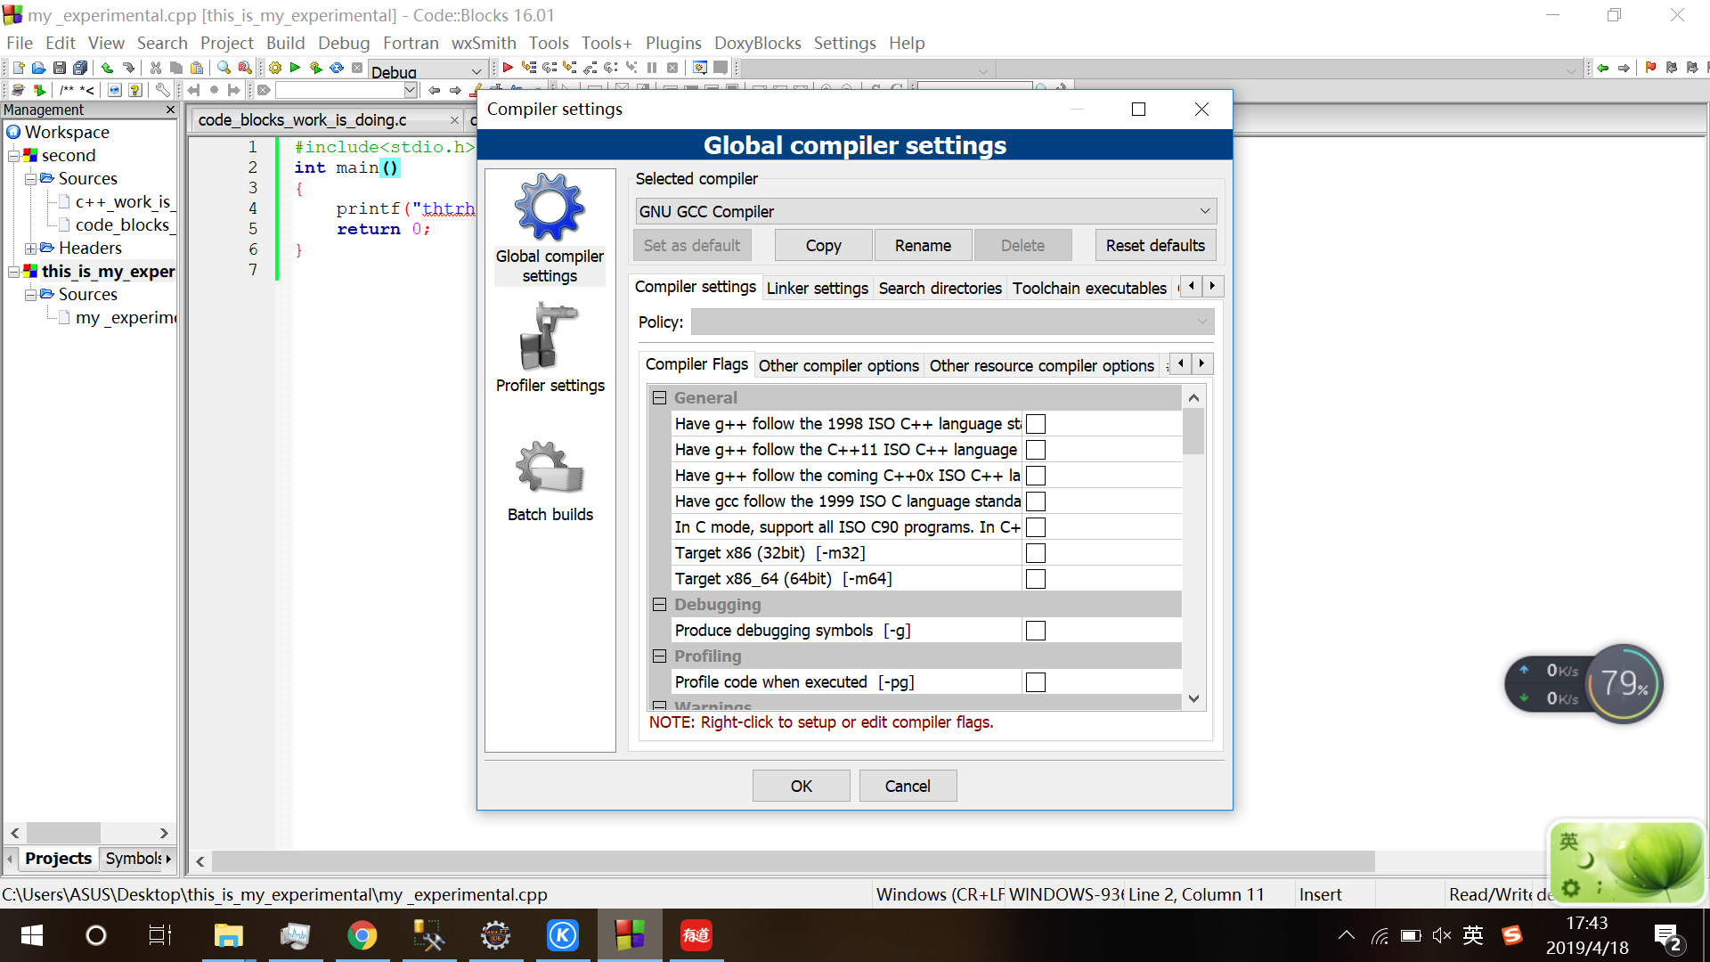The width and height of the screenshot is (1710, 962).
Task: Open Profiler settings in sidebar
Action: tap(550, 348)
